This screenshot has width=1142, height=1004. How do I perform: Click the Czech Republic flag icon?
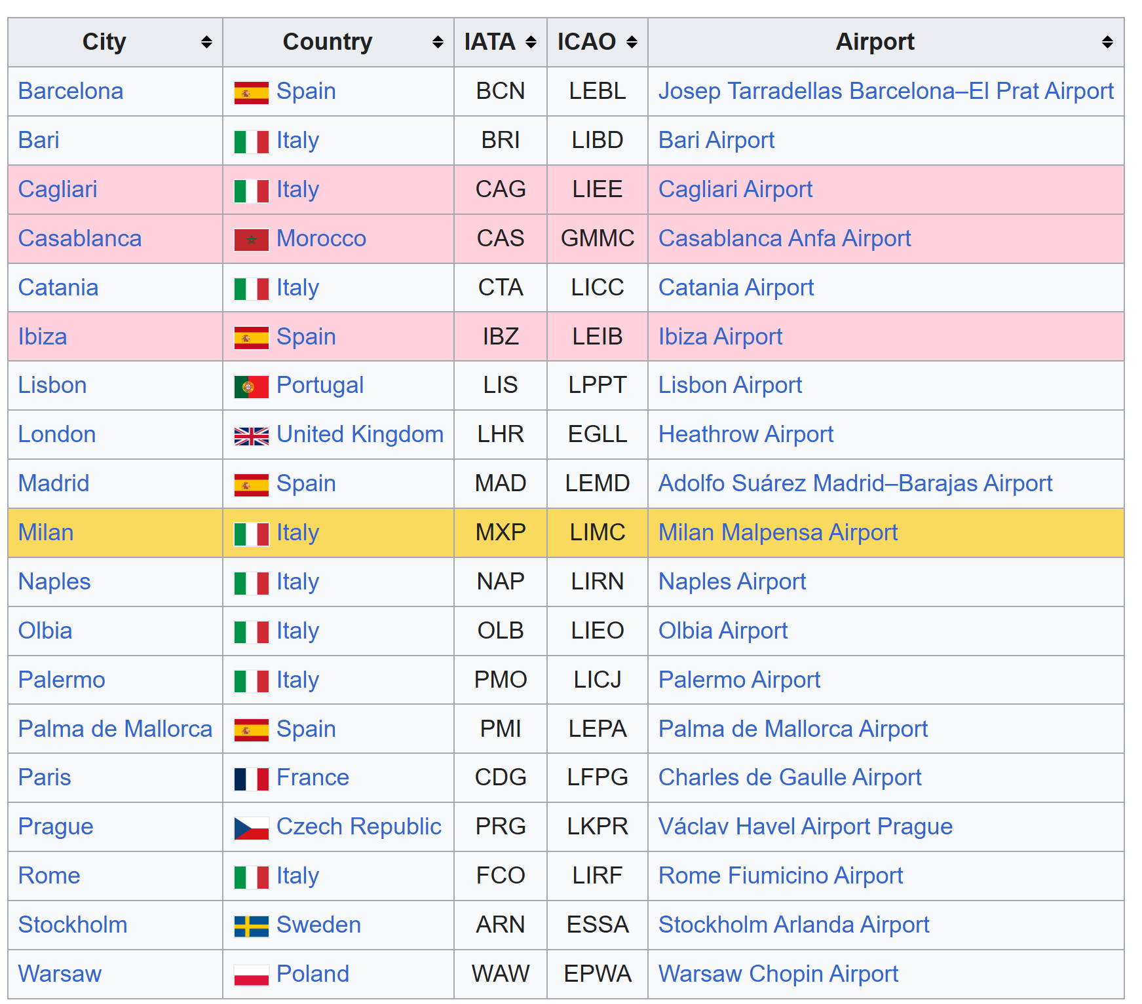tap(252, 828)
